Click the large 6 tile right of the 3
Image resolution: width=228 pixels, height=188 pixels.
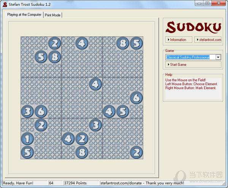41,112
